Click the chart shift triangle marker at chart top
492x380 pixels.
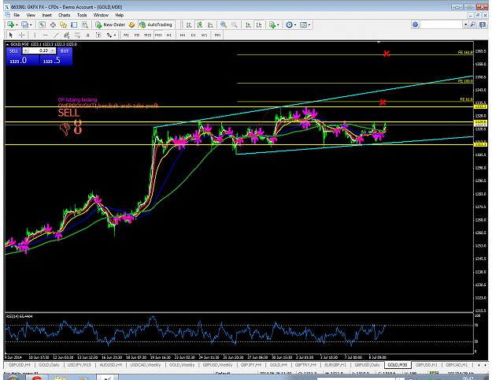coord(379,42)
